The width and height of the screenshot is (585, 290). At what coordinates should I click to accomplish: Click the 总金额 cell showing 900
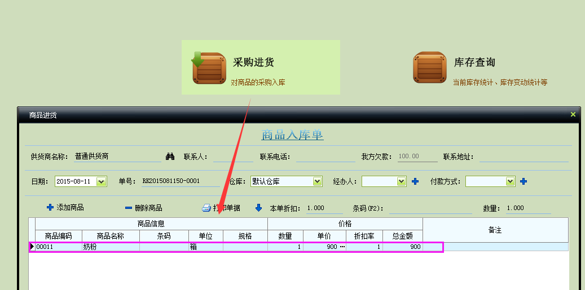click(x=403, y=247)
